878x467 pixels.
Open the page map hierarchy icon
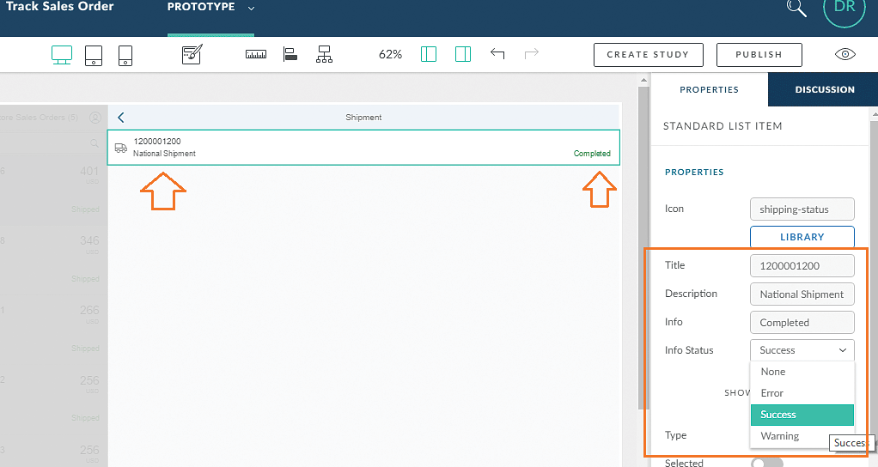(x=324, y=55)
